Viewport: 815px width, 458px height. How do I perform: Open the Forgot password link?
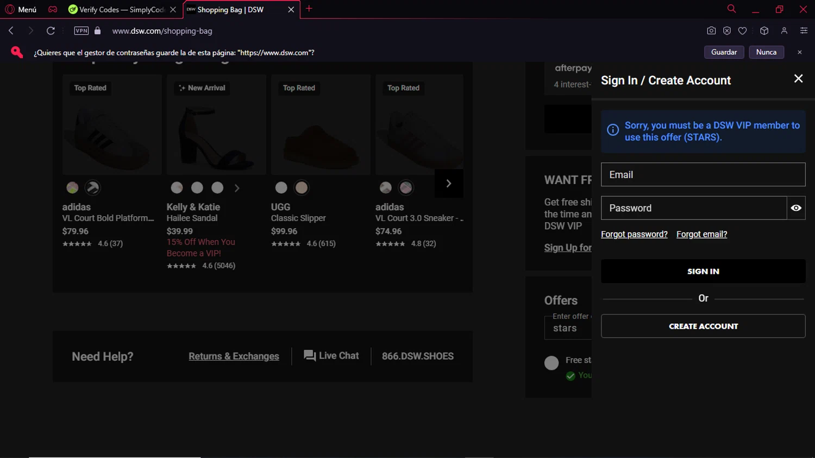pyautogui.click(x=634, y=234)
